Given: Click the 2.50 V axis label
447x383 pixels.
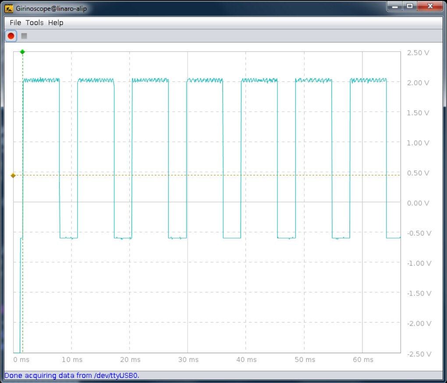Looking at the screenshot, I should tap(418, 53).
